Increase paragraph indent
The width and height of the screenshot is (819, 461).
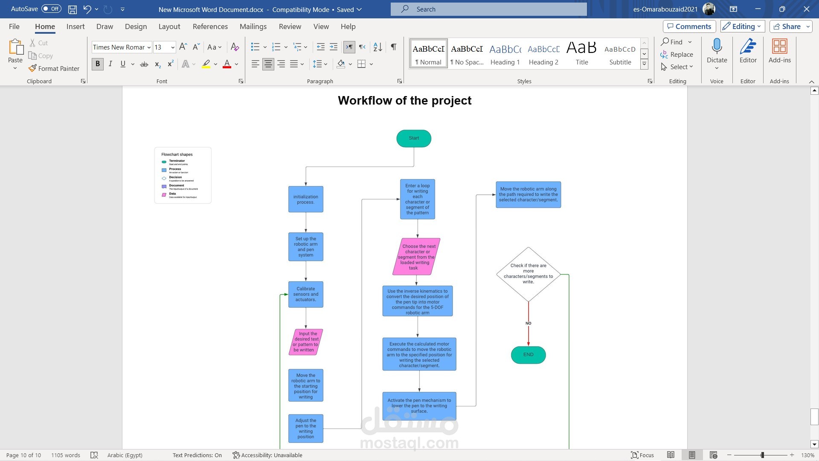pos(334,47)
